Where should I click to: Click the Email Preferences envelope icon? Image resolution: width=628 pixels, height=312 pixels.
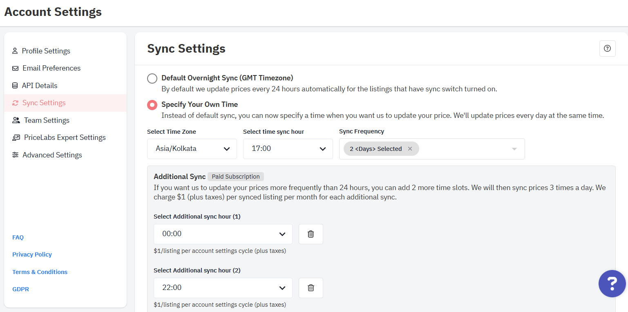(x=15, y=68)
